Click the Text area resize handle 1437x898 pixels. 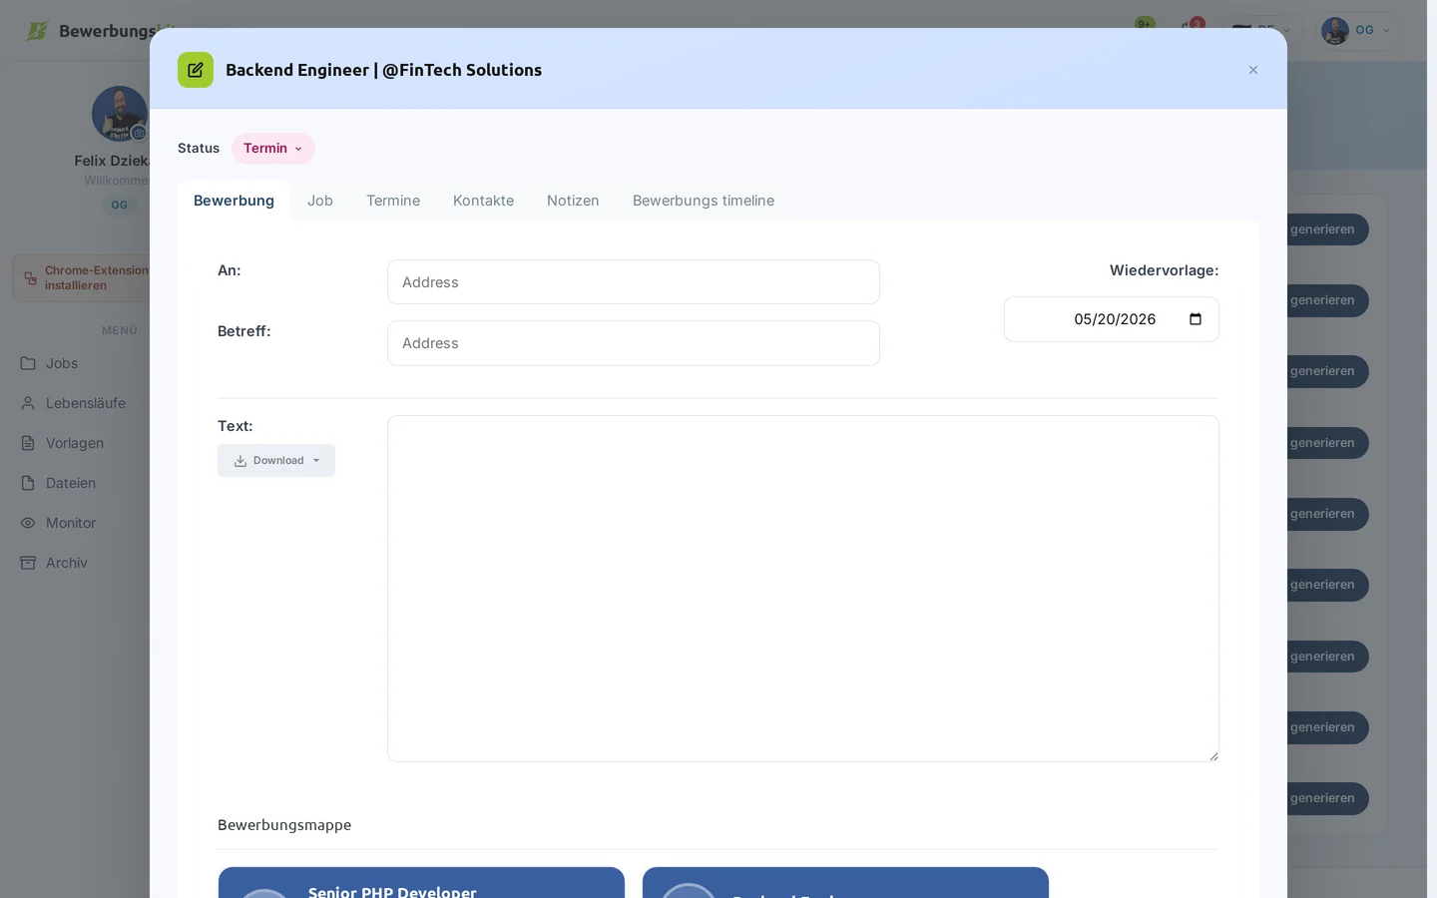point(1213,756)
